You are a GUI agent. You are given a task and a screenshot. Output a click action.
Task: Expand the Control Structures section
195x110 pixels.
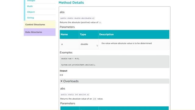click(40, 24)
